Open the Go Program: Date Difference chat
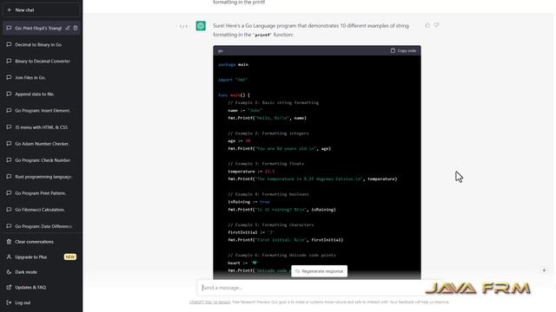Viewport: 556px width, 312px height. [41, 226]
